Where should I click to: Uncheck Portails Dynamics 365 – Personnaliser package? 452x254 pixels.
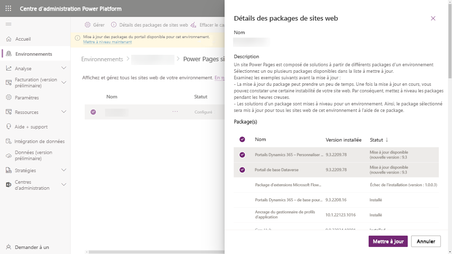tap(242, 155)
